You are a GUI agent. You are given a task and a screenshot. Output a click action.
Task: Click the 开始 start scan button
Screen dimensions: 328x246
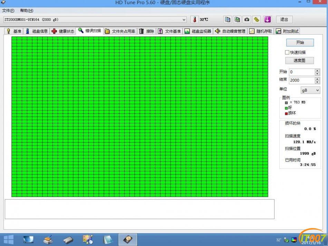click(x=300, y=42)
